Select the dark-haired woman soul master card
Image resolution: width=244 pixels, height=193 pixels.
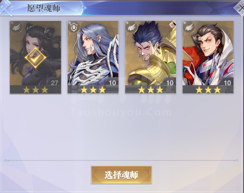coord(35,57)
